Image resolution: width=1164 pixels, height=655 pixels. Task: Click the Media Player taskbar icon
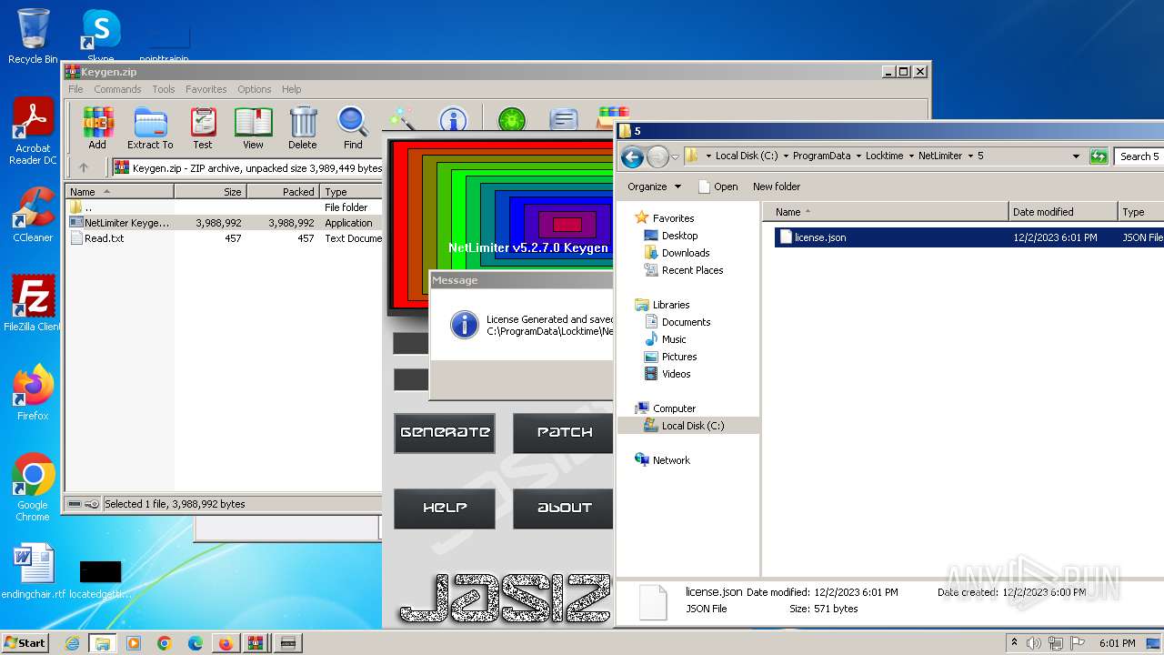[134, 643]
